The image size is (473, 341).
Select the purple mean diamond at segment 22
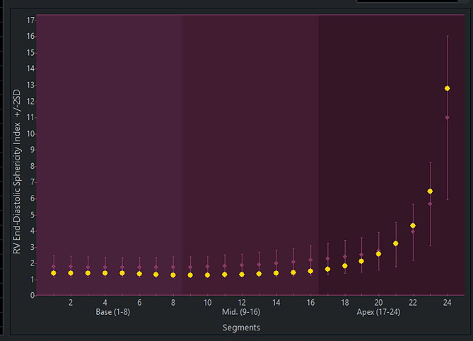[x=413, y=232]
